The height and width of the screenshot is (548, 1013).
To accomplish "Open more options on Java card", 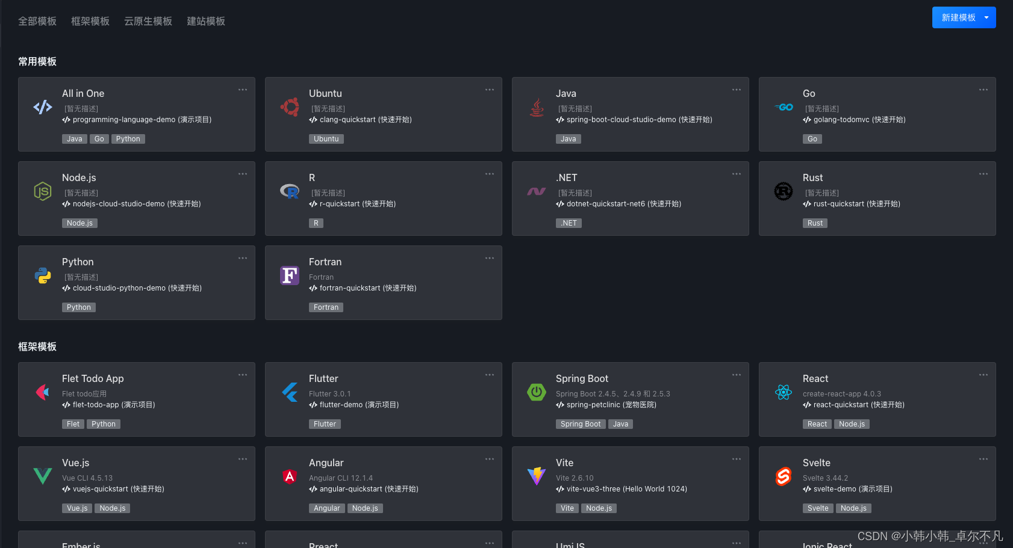I will point(737,90).
